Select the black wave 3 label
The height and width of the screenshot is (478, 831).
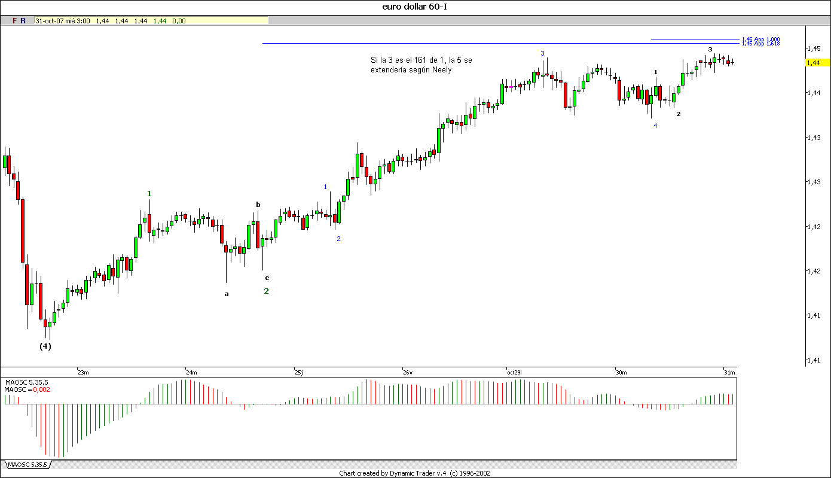[x=710, y=49]
